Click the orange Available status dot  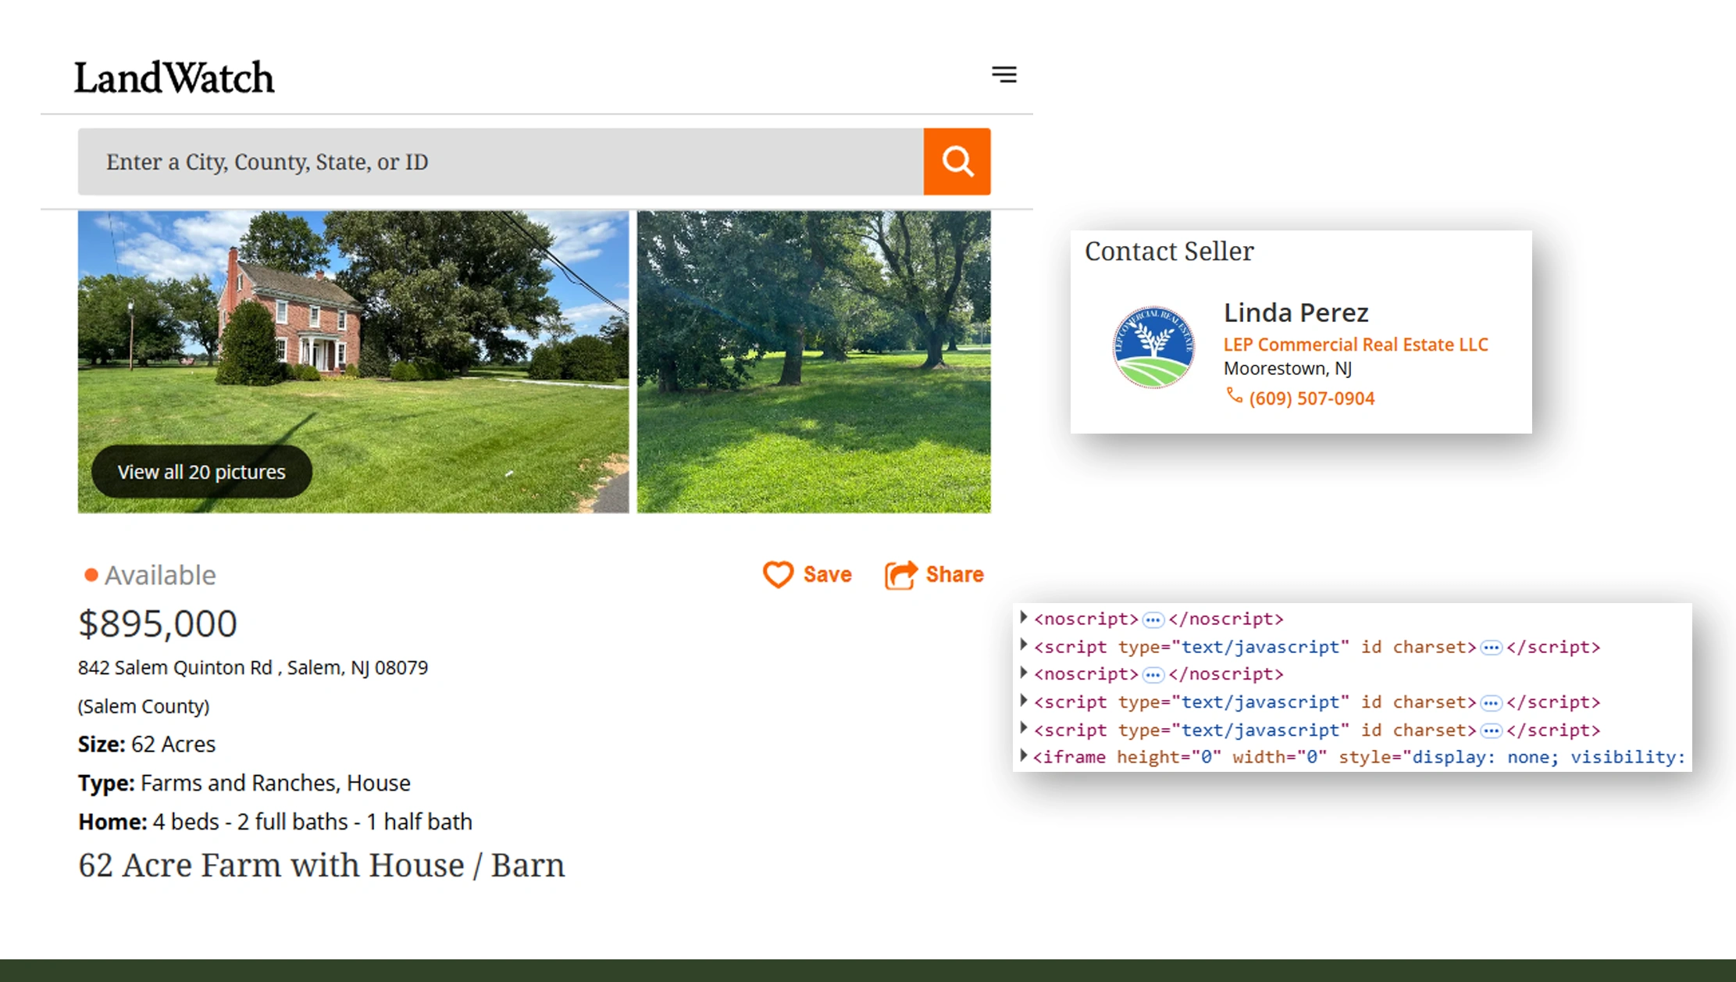tap(89, 574)
